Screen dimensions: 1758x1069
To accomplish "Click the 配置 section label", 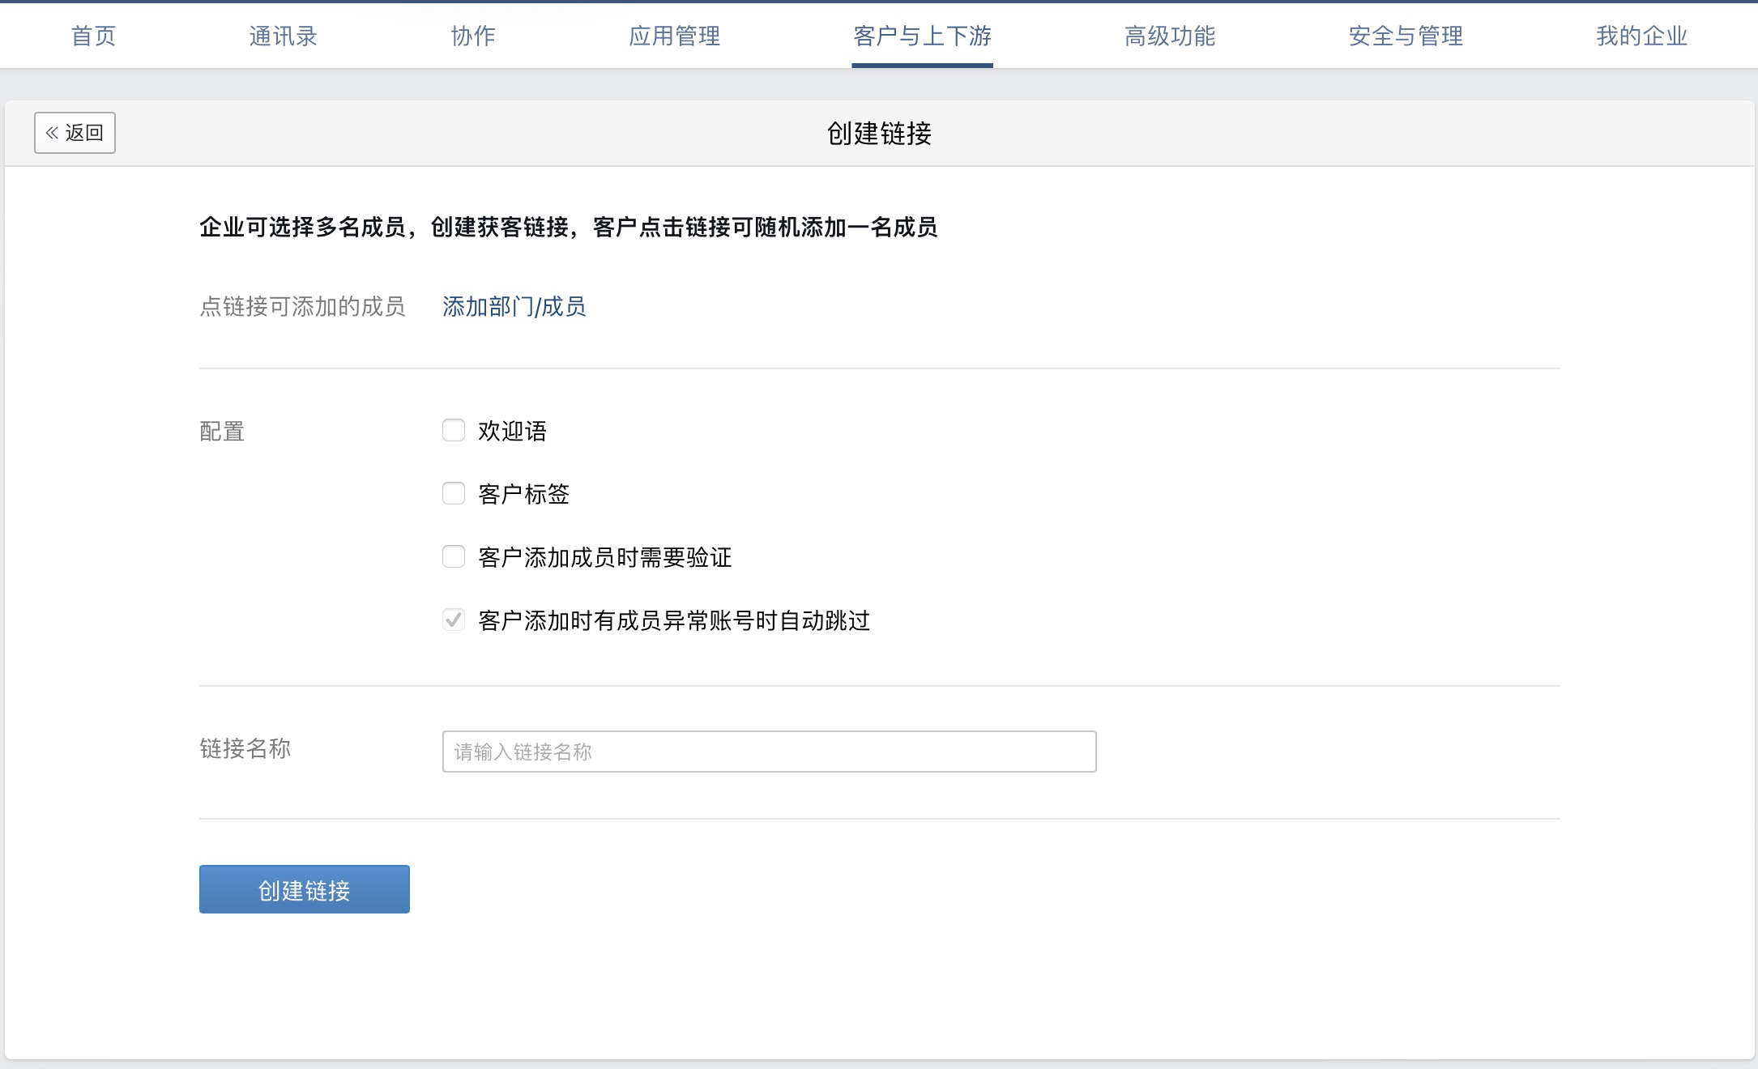I will tap(221, 432).
